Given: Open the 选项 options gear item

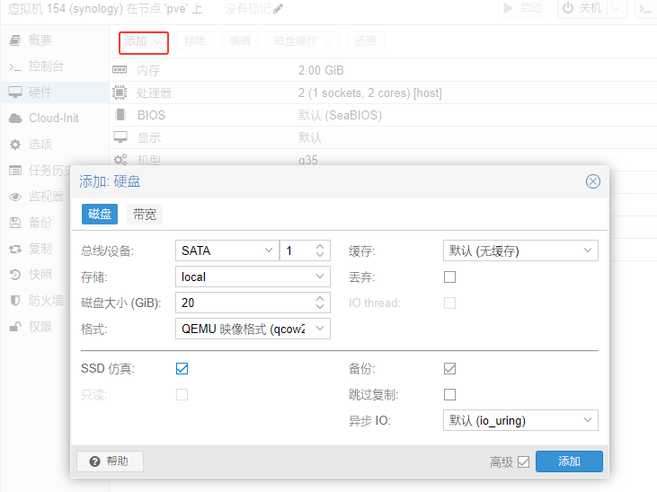Looking at the screenshot, I should point(40,144).
